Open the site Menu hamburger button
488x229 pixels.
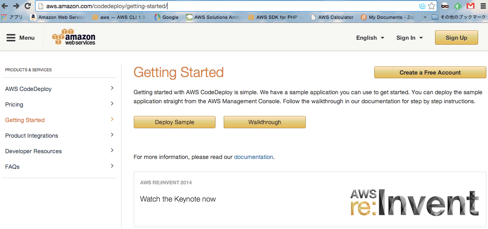coord(21,38)
